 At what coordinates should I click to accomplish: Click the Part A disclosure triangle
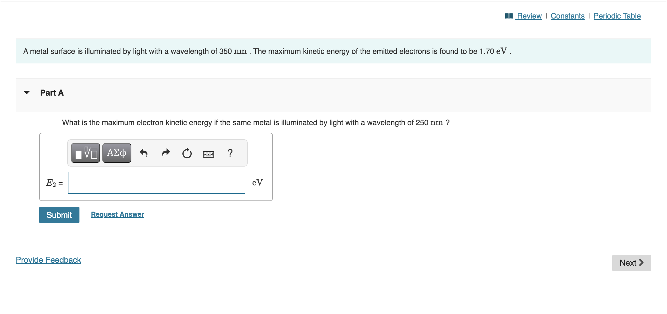[26, 93]
